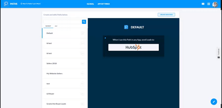Open options for My Website Sellers
This screenshot has height=108, width=222.
(x=82, y=73)
